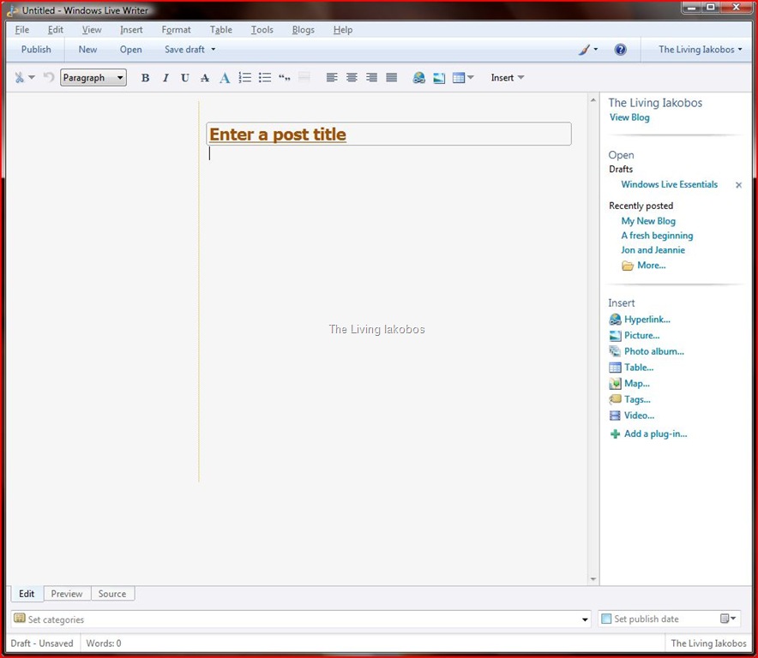
Task: Open The Living Iakobos blog selector
Action: [700, 50]
